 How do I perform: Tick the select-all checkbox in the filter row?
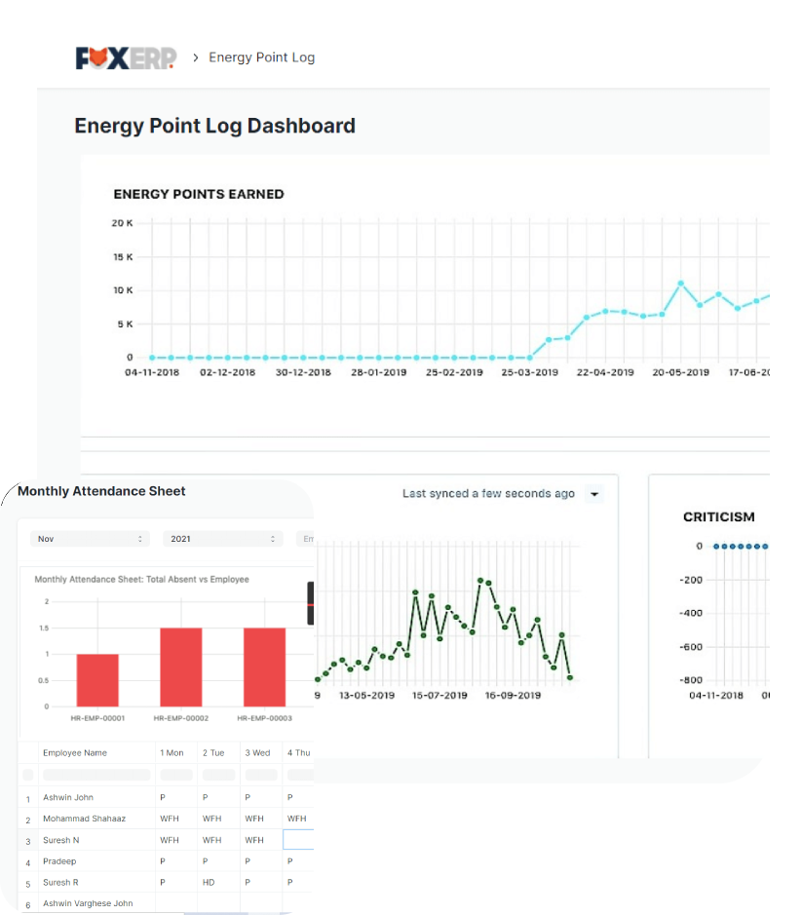[x=27, y=775]
